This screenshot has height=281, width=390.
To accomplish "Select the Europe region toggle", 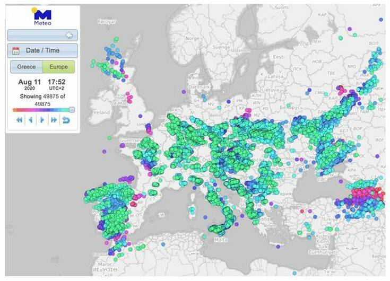I will [x=58, y=67].
